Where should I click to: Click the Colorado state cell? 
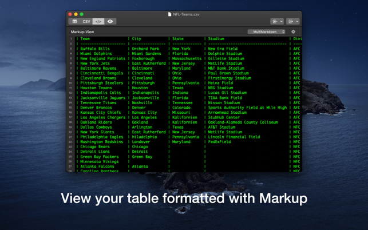(x=181, y=108)
